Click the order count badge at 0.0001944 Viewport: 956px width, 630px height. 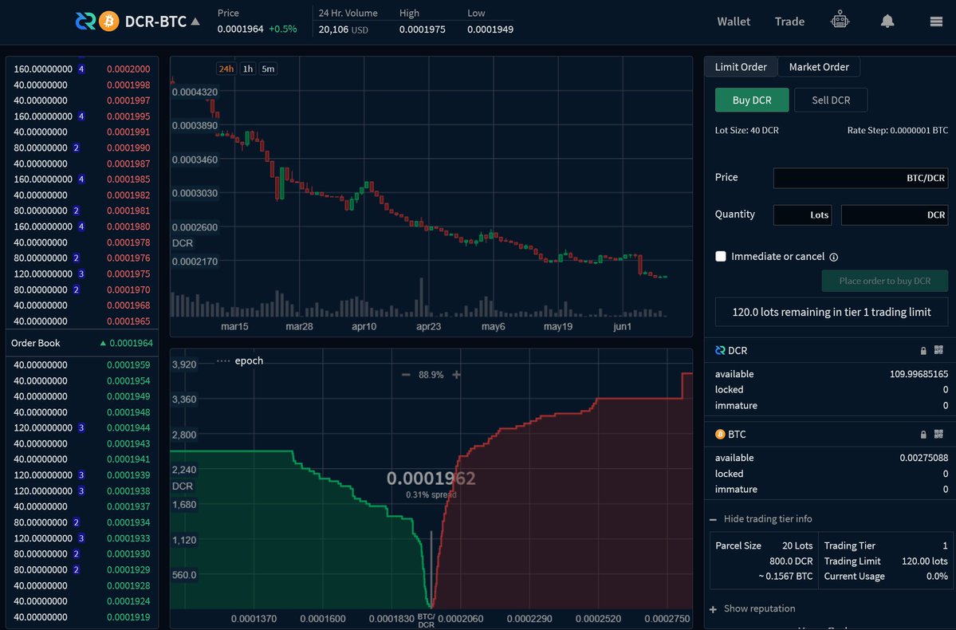[x=81, y=427]
